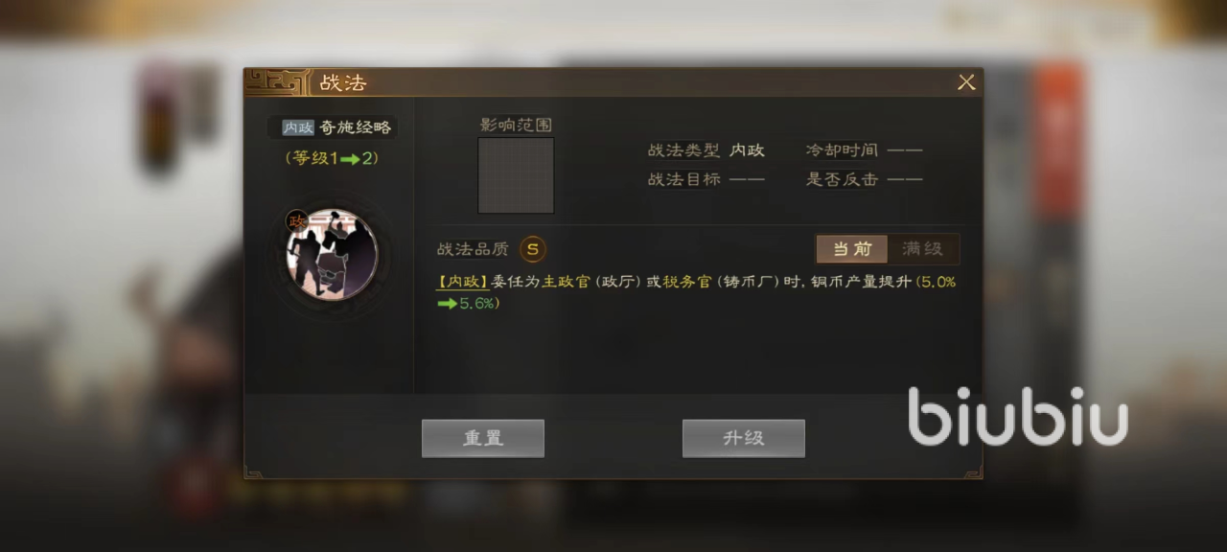
Task: Close the 战法 dialog with the X
Action: point(966,82)
